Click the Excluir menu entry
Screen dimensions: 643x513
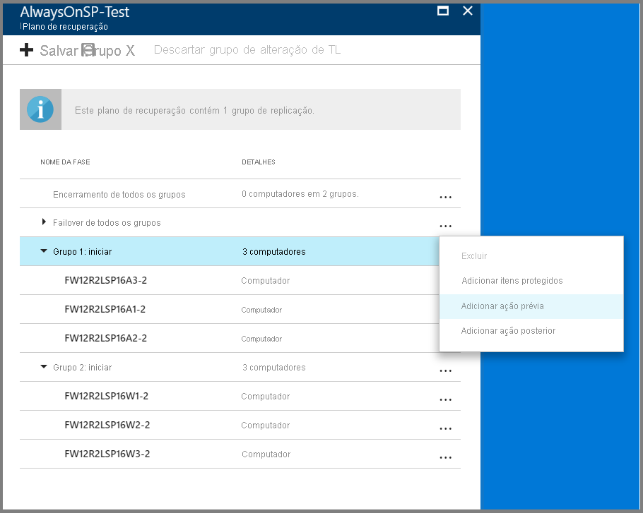click(474, 255)
